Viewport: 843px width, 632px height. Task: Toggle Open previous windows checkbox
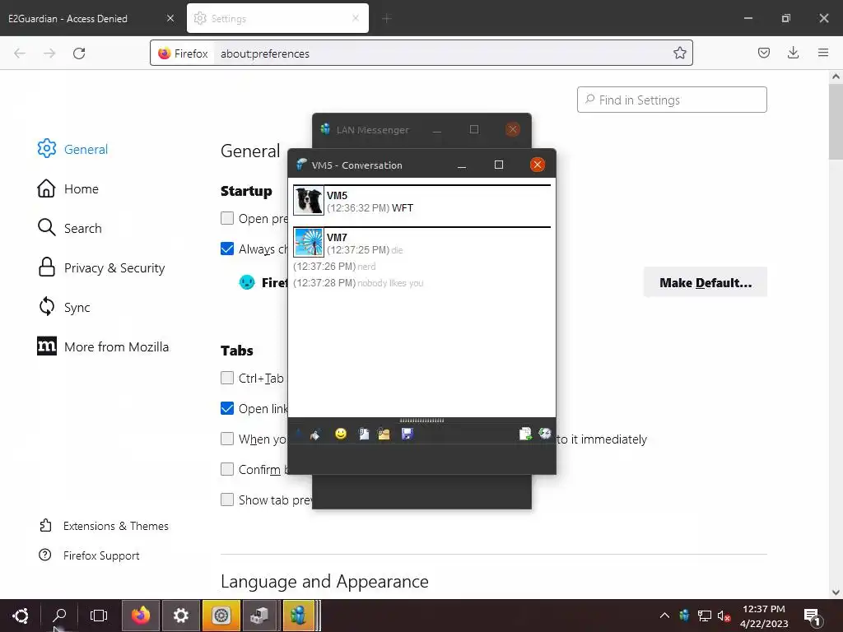pyautogui.click(x=227, y=218)
